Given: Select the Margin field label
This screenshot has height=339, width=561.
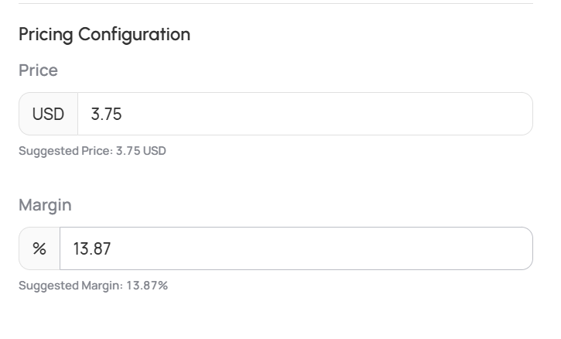Looking at the screenshot, I should click(x=45, y=205).
